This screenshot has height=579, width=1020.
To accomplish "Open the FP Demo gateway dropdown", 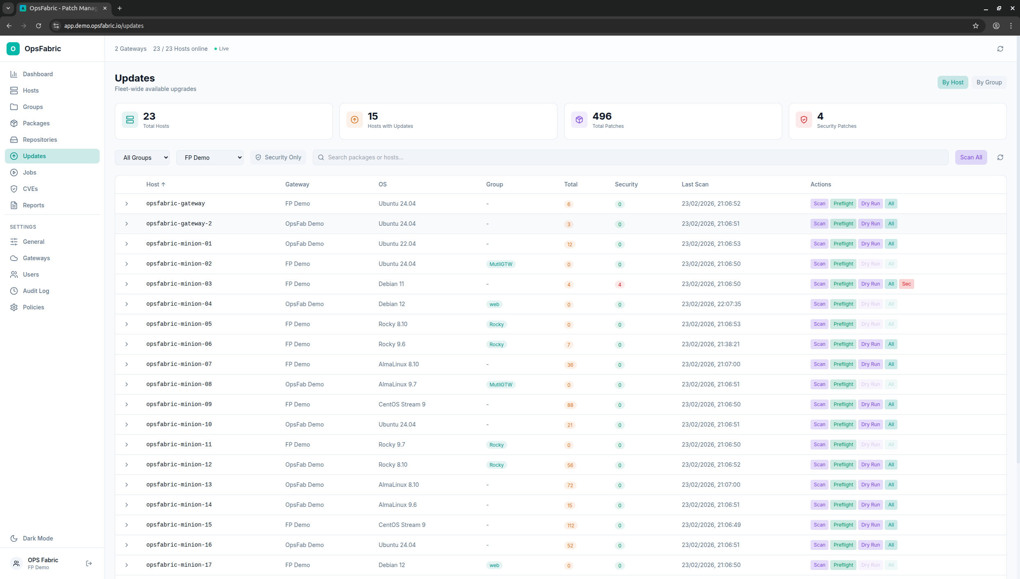I will (x=210, y=158).
